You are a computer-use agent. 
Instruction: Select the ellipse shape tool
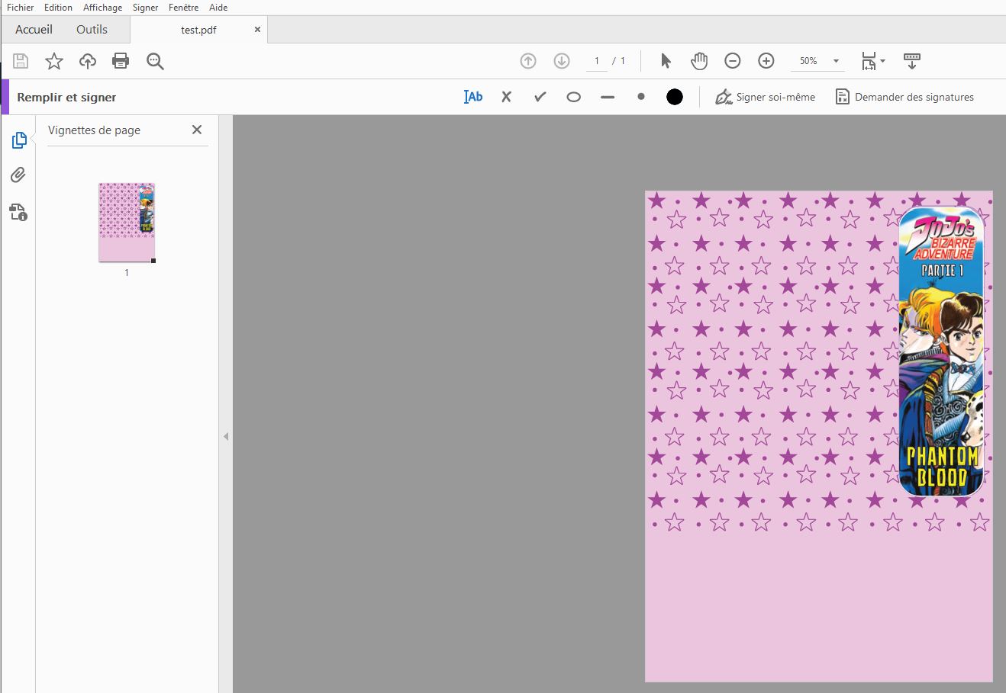(x=574, y=97)
